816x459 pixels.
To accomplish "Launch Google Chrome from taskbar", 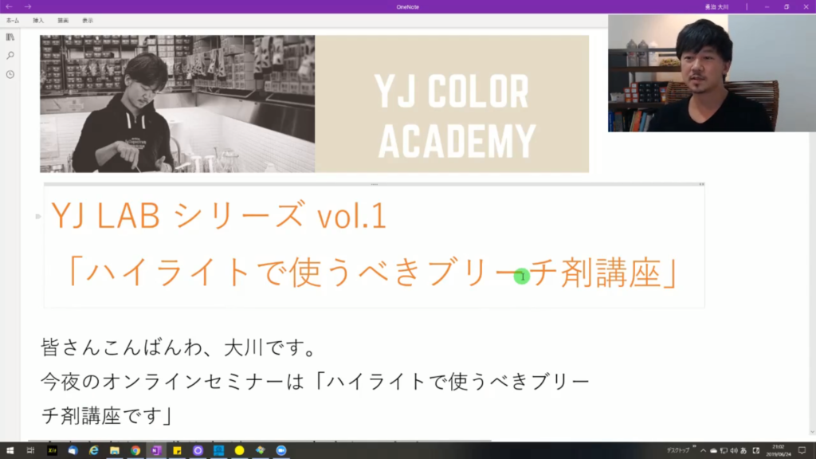I will 135,450.
